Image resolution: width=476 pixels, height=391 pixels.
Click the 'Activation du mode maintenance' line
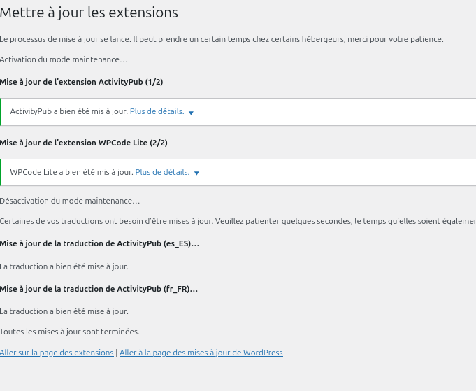tap(64, 60)
